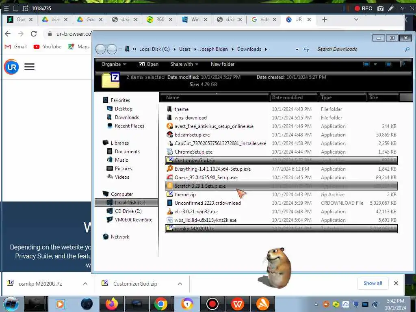416x312 pixels.
Task: Click the ChromeSetup.exe file icon
Action: pyautogui.click(x=169, y=152)
